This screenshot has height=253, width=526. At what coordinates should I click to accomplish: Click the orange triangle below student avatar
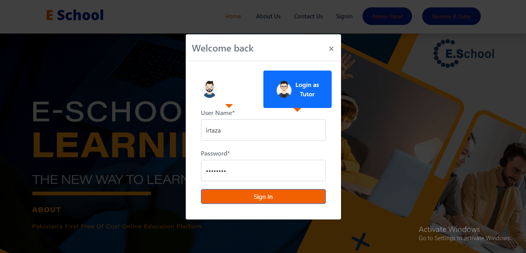pos(229,106)
